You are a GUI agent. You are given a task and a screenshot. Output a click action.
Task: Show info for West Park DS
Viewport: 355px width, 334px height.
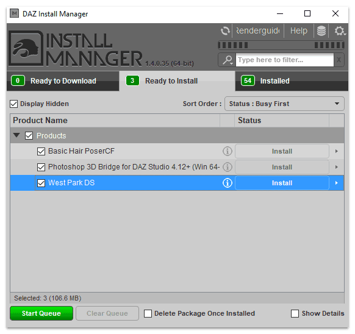(x=228, y=183)
